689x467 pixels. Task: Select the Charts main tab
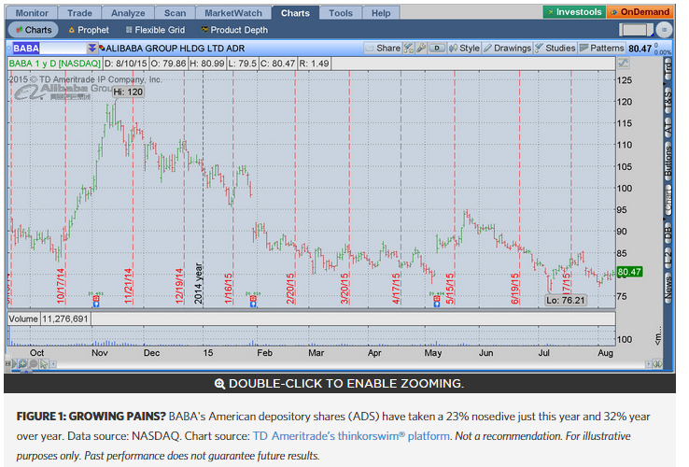point(295,13)
